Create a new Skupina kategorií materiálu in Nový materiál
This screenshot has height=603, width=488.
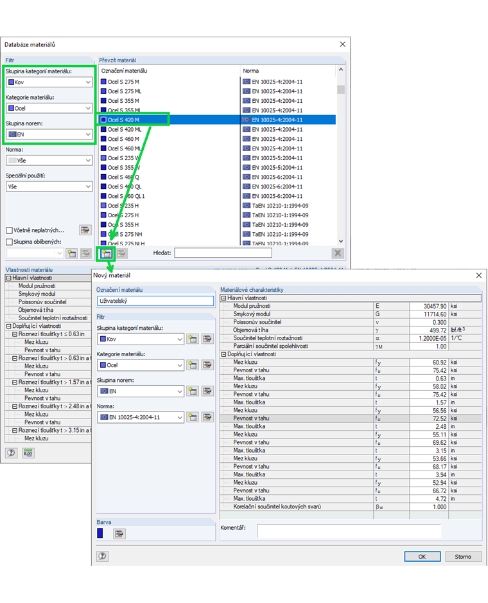pyautogui.click(x=193, y=339)
